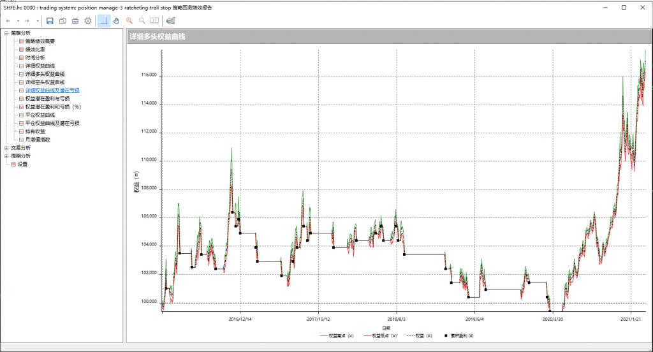This screenshot has width=653, height=352.
Task: Click the 2021/1/21 date axis label
Action: point(631,319)
